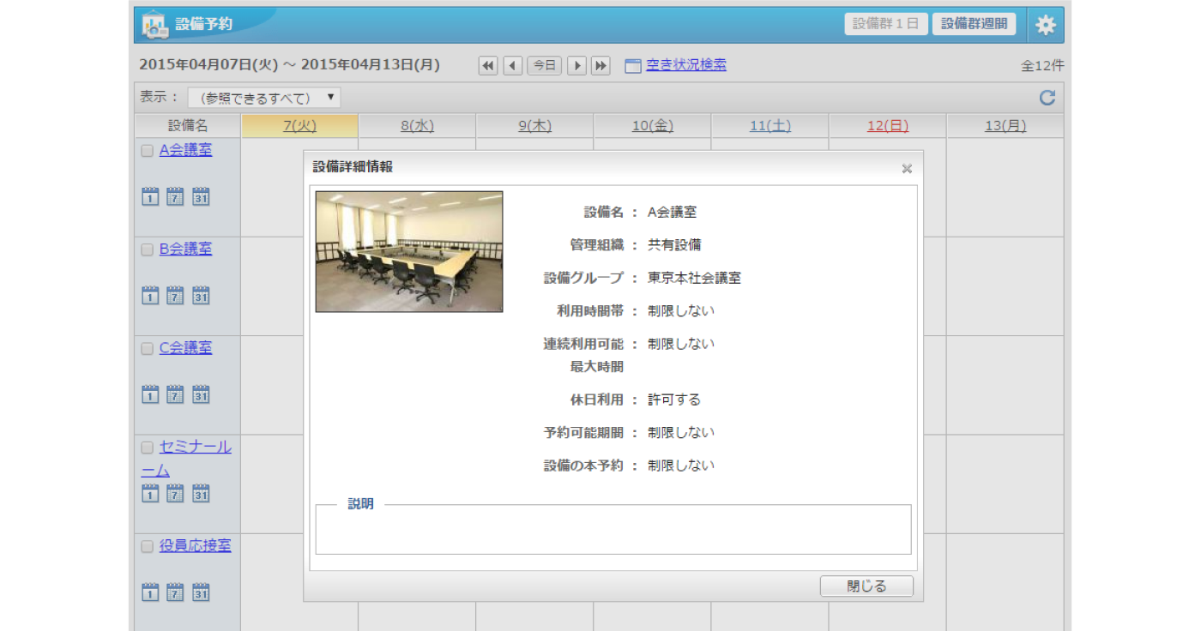The image size is (1201, 631).
Task: Open A会議室 month calendar icon
Action: (201, 196)
